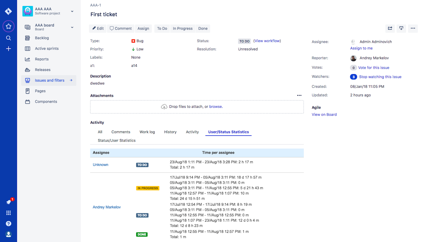Viewport: 424px width, 242px height.
Task: Click the attachment upload cloud icon
Action: click(164, 107)
